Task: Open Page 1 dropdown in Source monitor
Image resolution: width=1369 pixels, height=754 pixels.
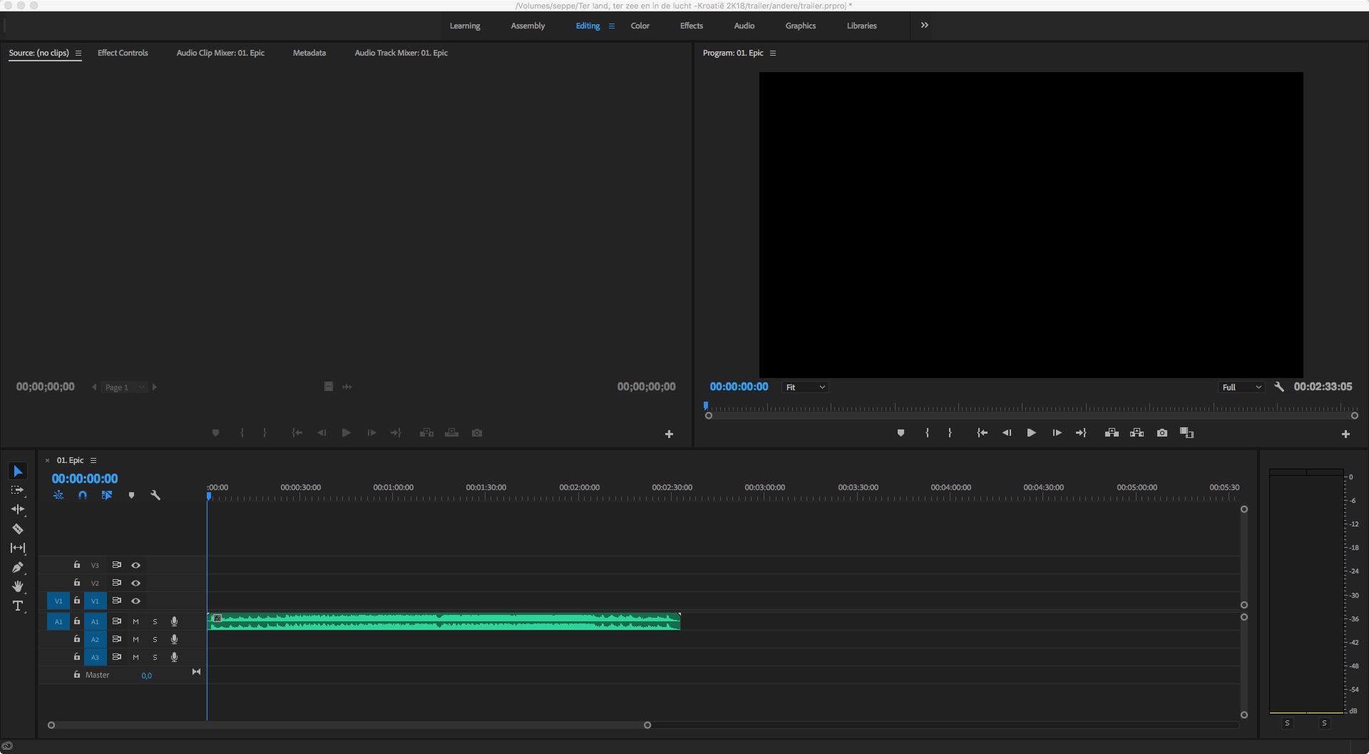Action: 124,387
